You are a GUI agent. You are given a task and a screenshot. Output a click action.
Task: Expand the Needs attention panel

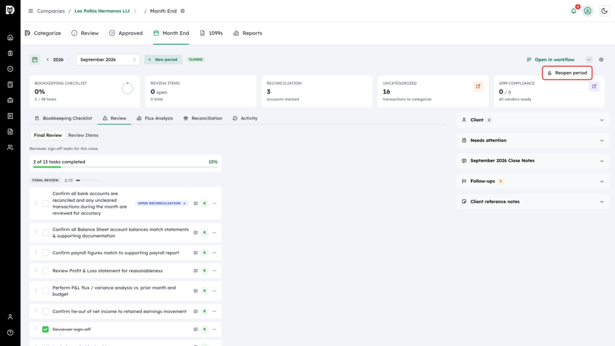point(533,141)
